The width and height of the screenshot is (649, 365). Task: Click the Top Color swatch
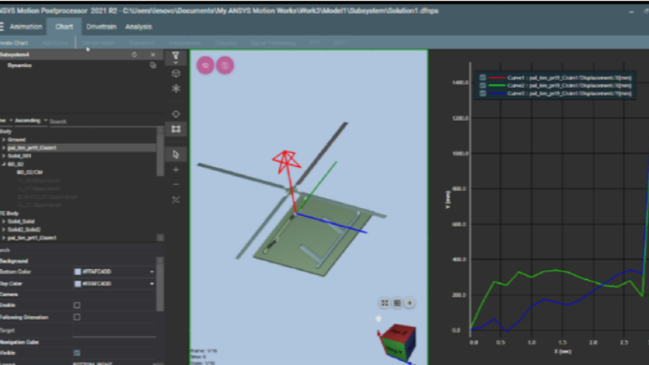[78, 283]
